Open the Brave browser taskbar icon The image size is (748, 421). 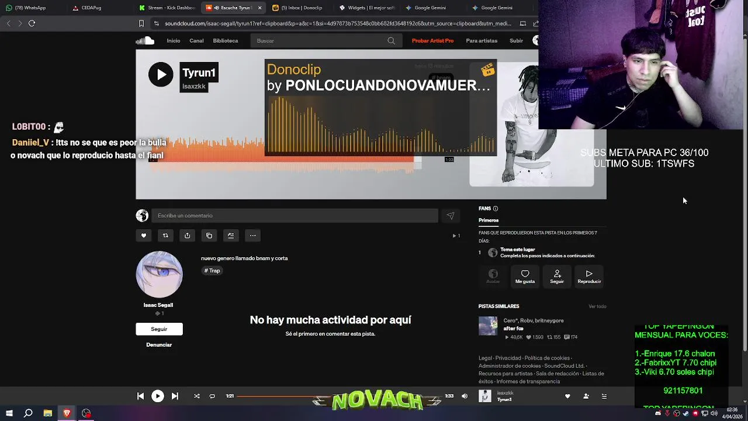pos(67,413)
